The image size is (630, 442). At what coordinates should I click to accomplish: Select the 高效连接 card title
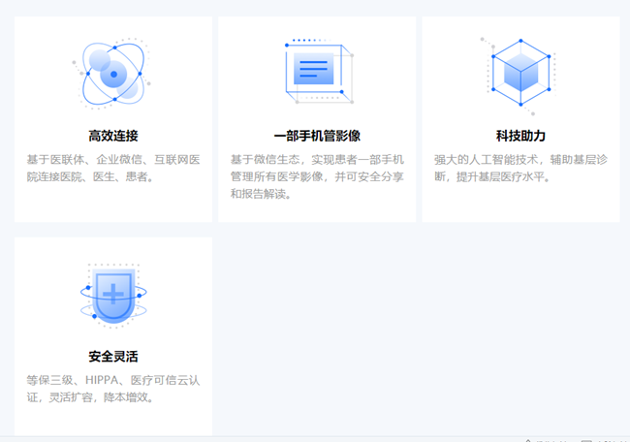click(113, 136)
